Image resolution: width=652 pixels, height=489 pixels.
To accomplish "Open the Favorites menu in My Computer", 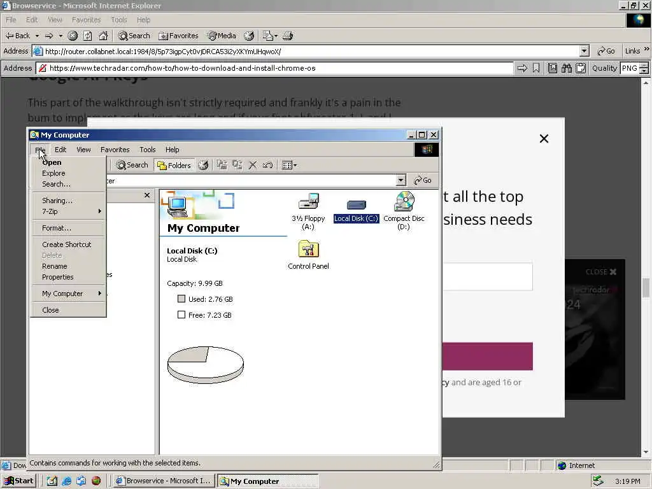I will pos(115,150).
